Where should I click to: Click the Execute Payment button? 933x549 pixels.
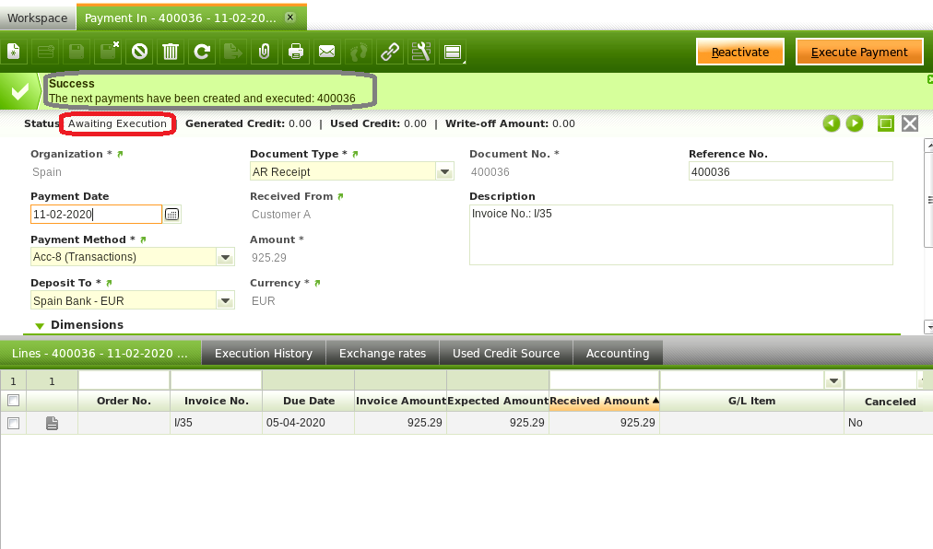pyautogui.click(x=859, y=53)
